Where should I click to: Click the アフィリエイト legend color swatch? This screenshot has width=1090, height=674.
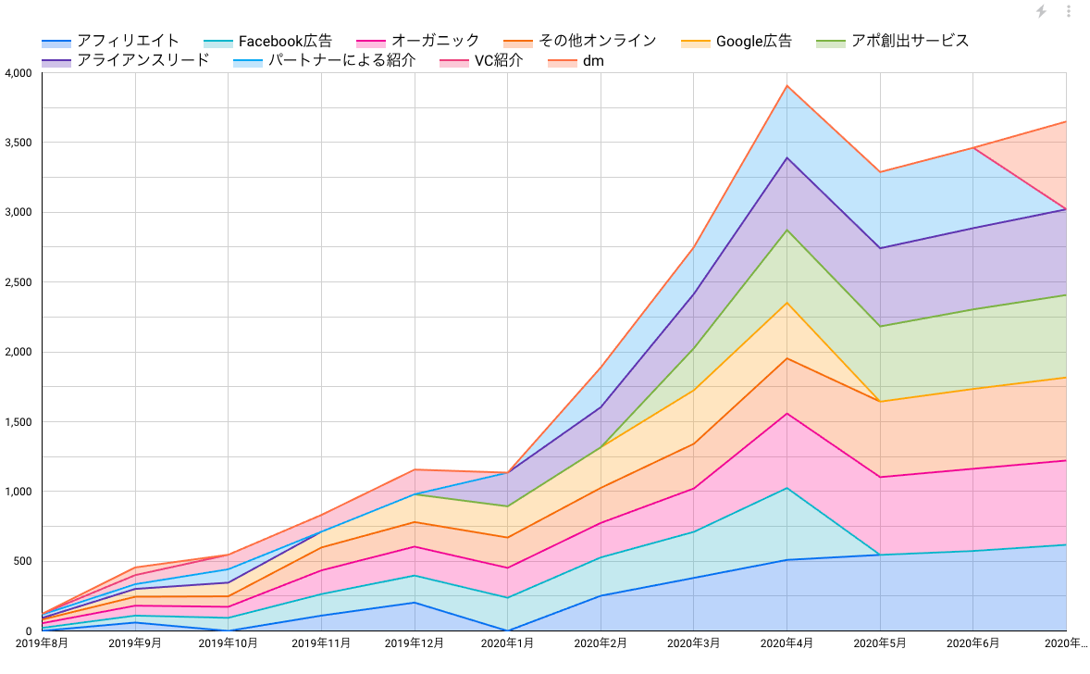[x=56, y=43]
